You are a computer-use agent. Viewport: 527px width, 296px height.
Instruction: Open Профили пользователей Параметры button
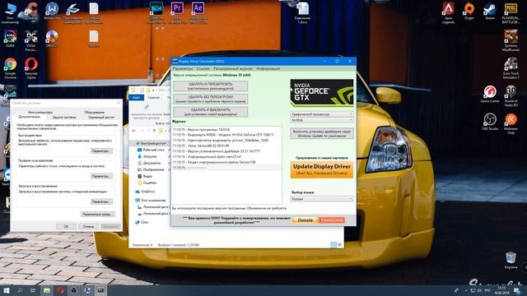tap(101, 176)
